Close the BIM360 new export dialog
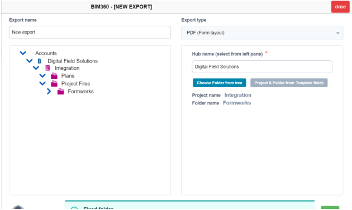 coord(340,7)
